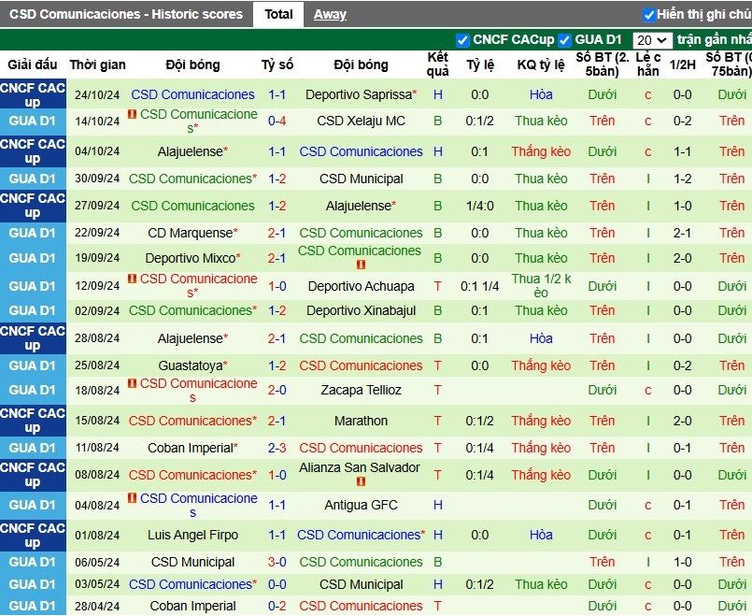Viewport: 752px width, 616px height.
Task: Click red card icon beside 18/08/24 CSD Comunicaciones
Action: pyautogui.click(x=133, y=383)
